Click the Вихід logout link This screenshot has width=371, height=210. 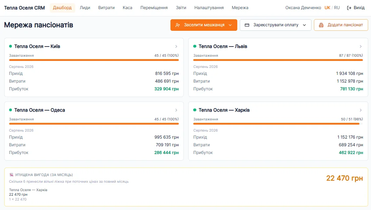(x=356, y=8)
